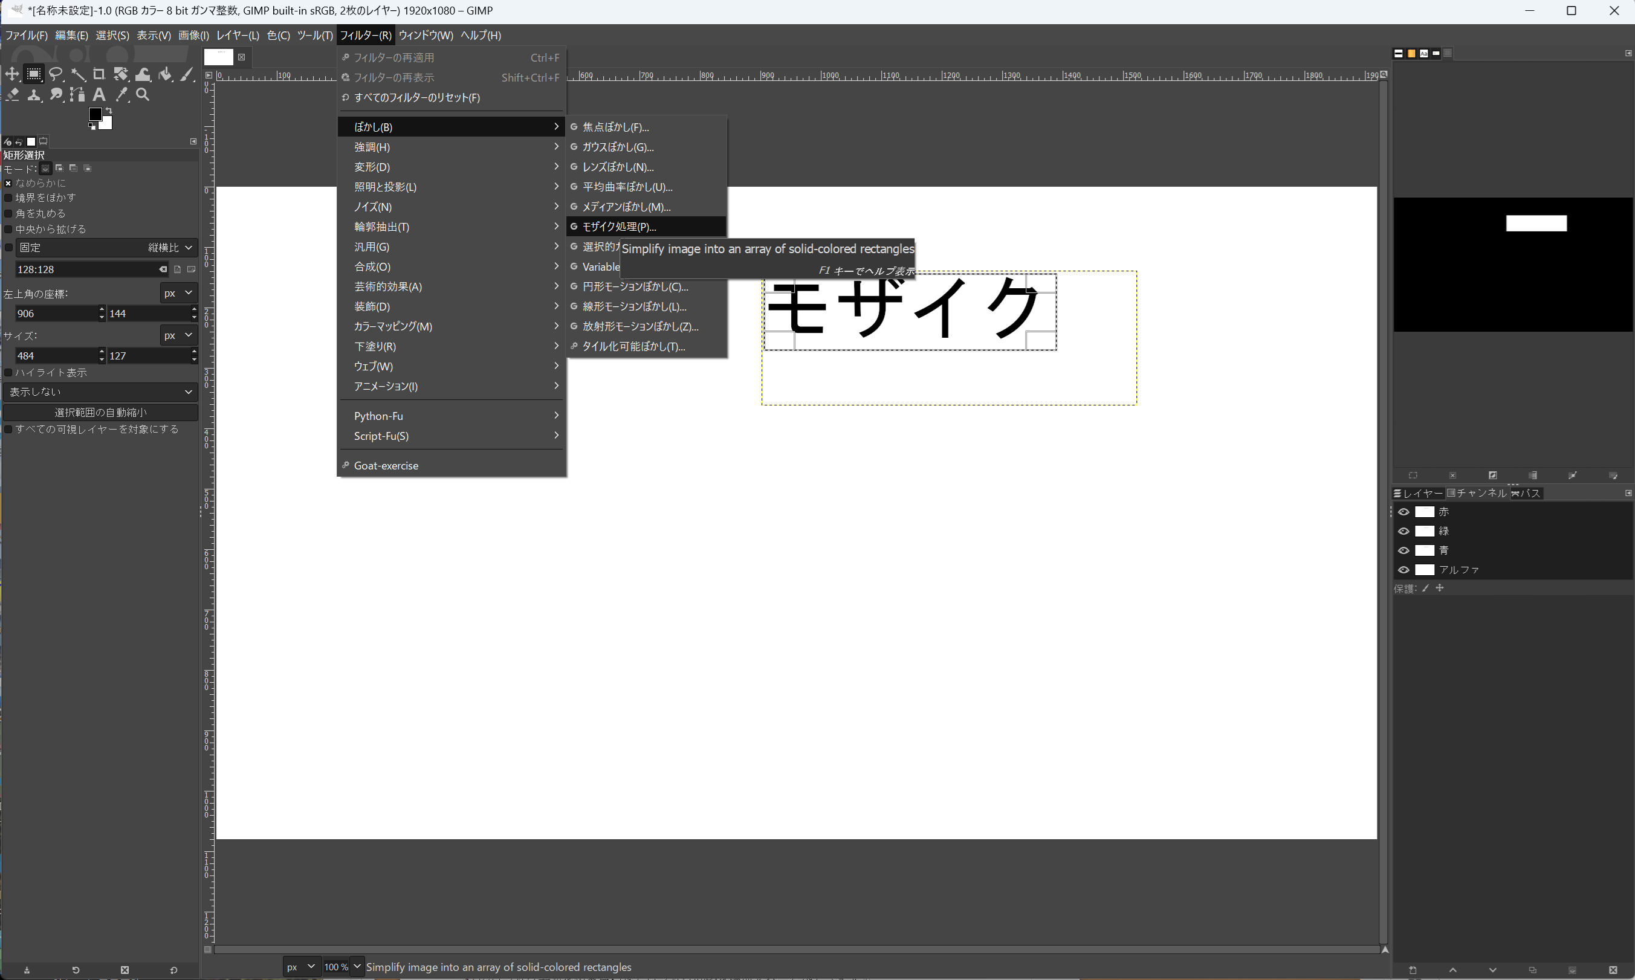Viewport: 1635px width, 980px height.
Task: Enable すべての可視レイヤーを対象にする checkbox
Action: coord(8,429)
